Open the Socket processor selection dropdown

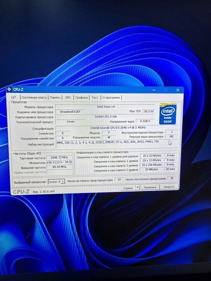pyautogui.click(x=56, y=182)
